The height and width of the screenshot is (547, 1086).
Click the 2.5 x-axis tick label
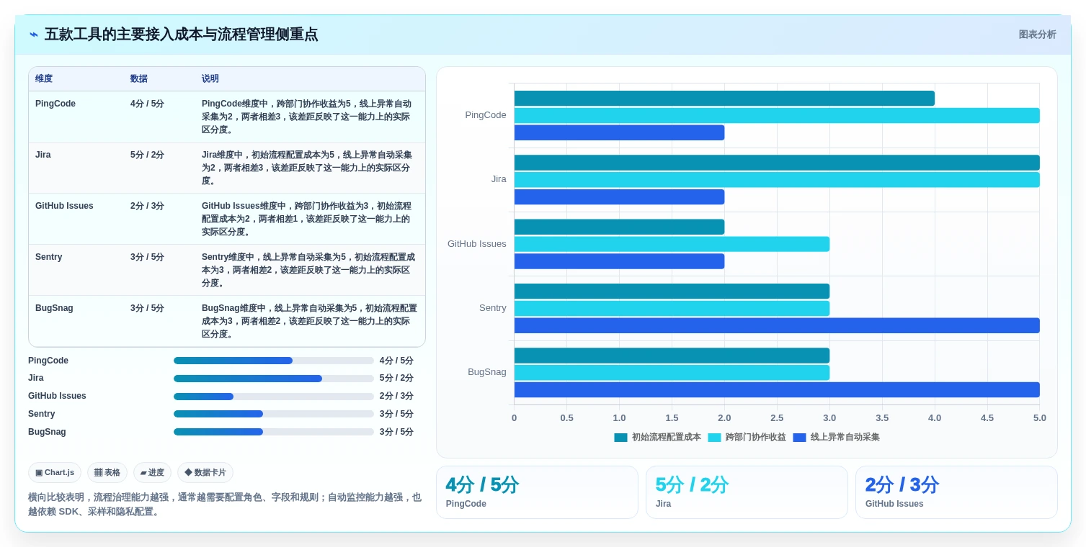coord(777,418)
